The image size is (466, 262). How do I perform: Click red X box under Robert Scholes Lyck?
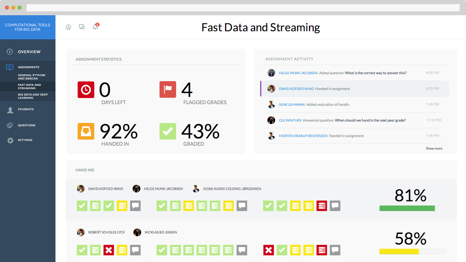coord(109,250)
